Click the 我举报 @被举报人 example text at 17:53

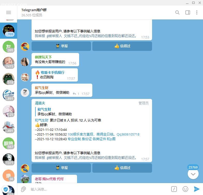pos(86,36)
